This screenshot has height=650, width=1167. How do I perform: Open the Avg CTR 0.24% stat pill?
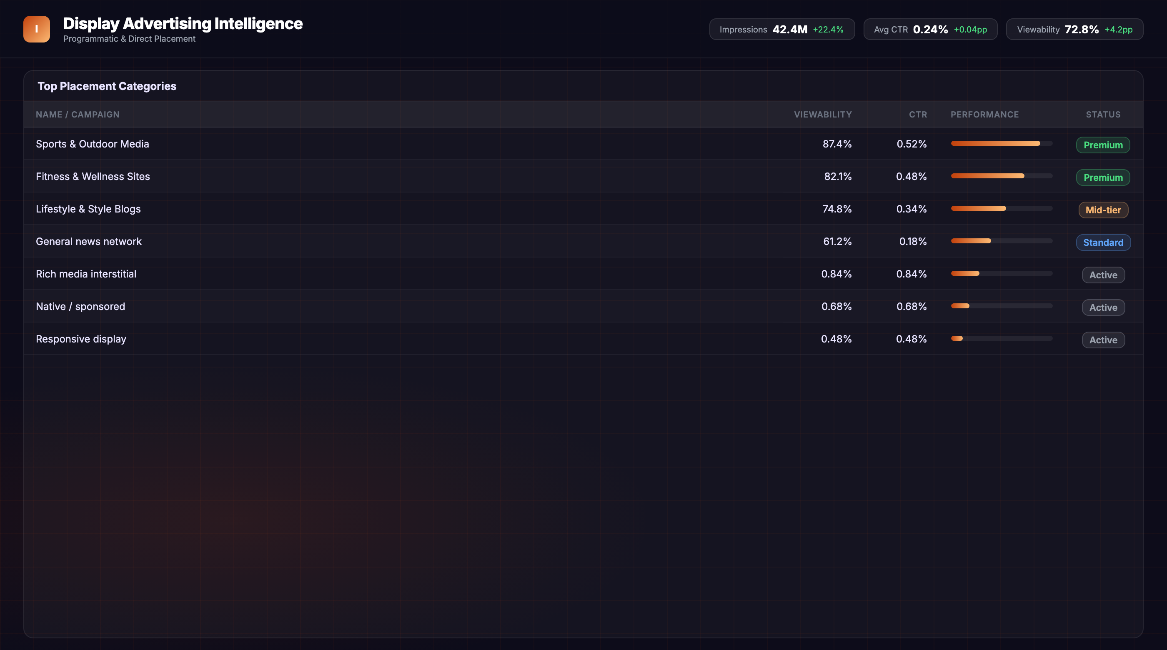point(931,30)
